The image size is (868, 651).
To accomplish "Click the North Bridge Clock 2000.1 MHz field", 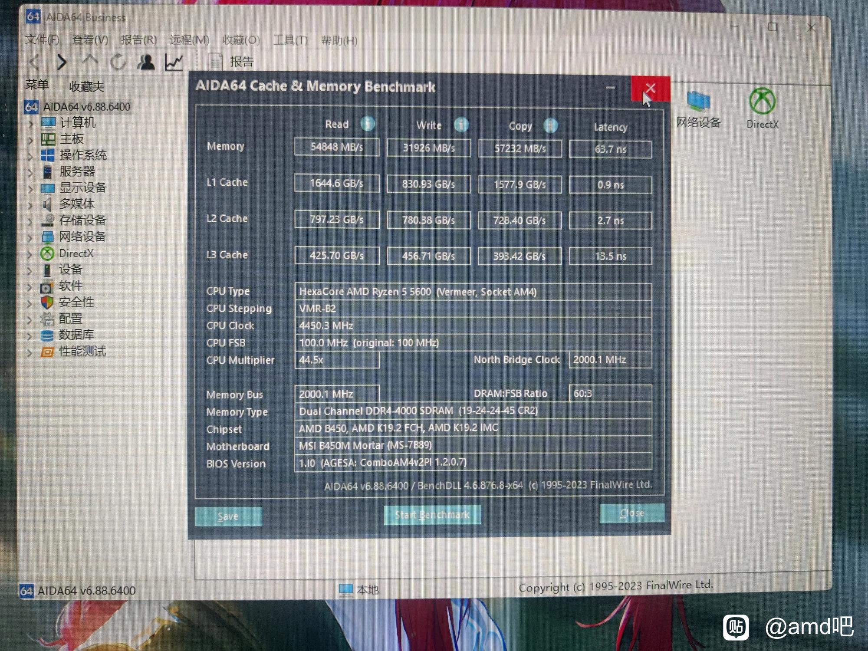I will tap(610, 359).
